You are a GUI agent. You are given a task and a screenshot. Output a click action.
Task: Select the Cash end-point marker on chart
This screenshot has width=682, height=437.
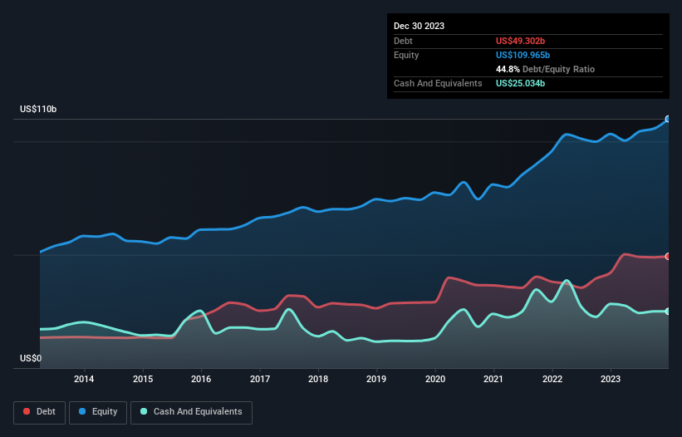point(668,312)
